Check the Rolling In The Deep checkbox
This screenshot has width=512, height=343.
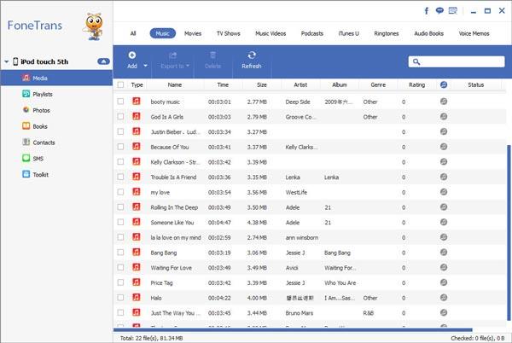click(x=121, y=207)
